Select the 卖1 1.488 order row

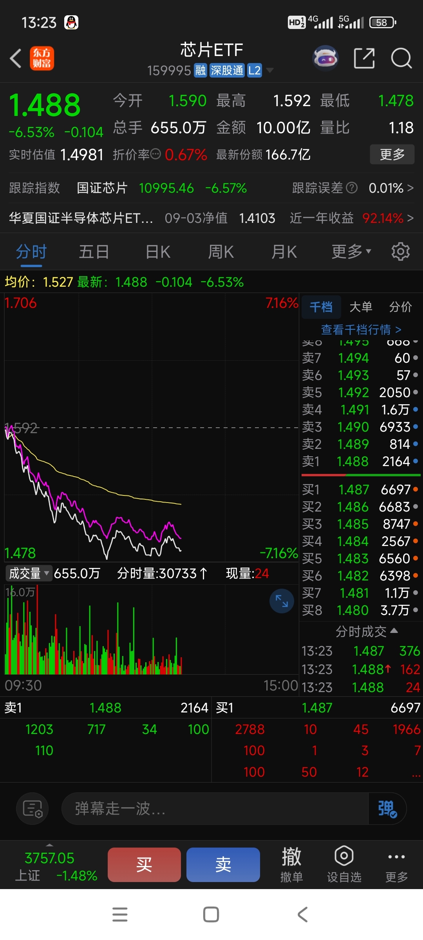click(360, 461)
